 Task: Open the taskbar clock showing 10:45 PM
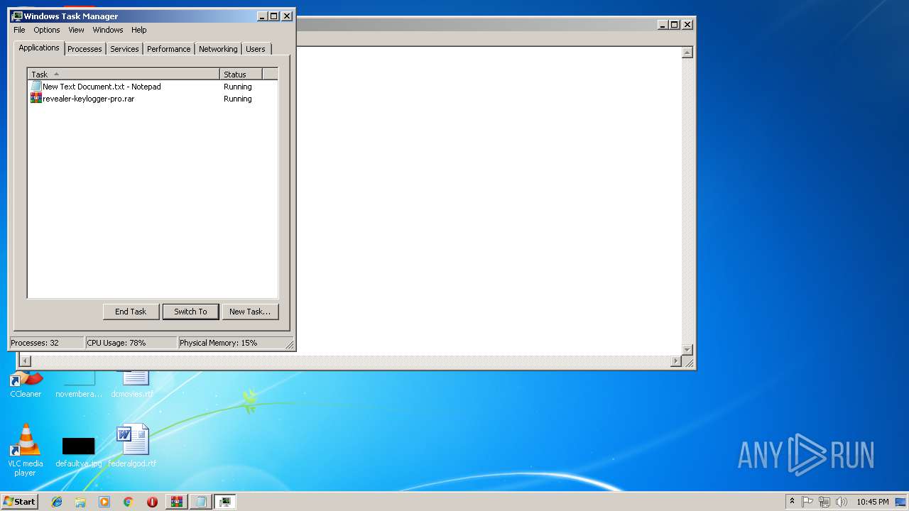tap(873, 502)
